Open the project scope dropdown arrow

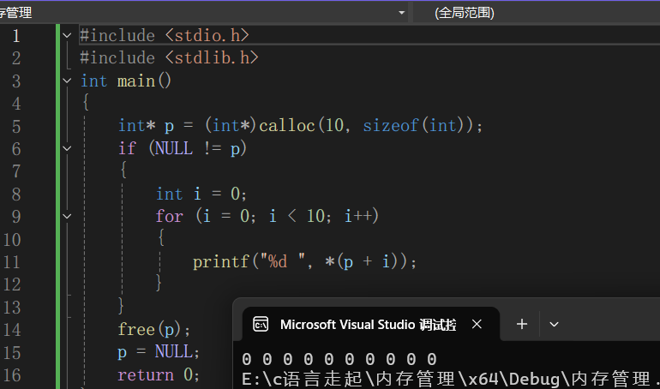pyautogui.click(x=401, y=13)
